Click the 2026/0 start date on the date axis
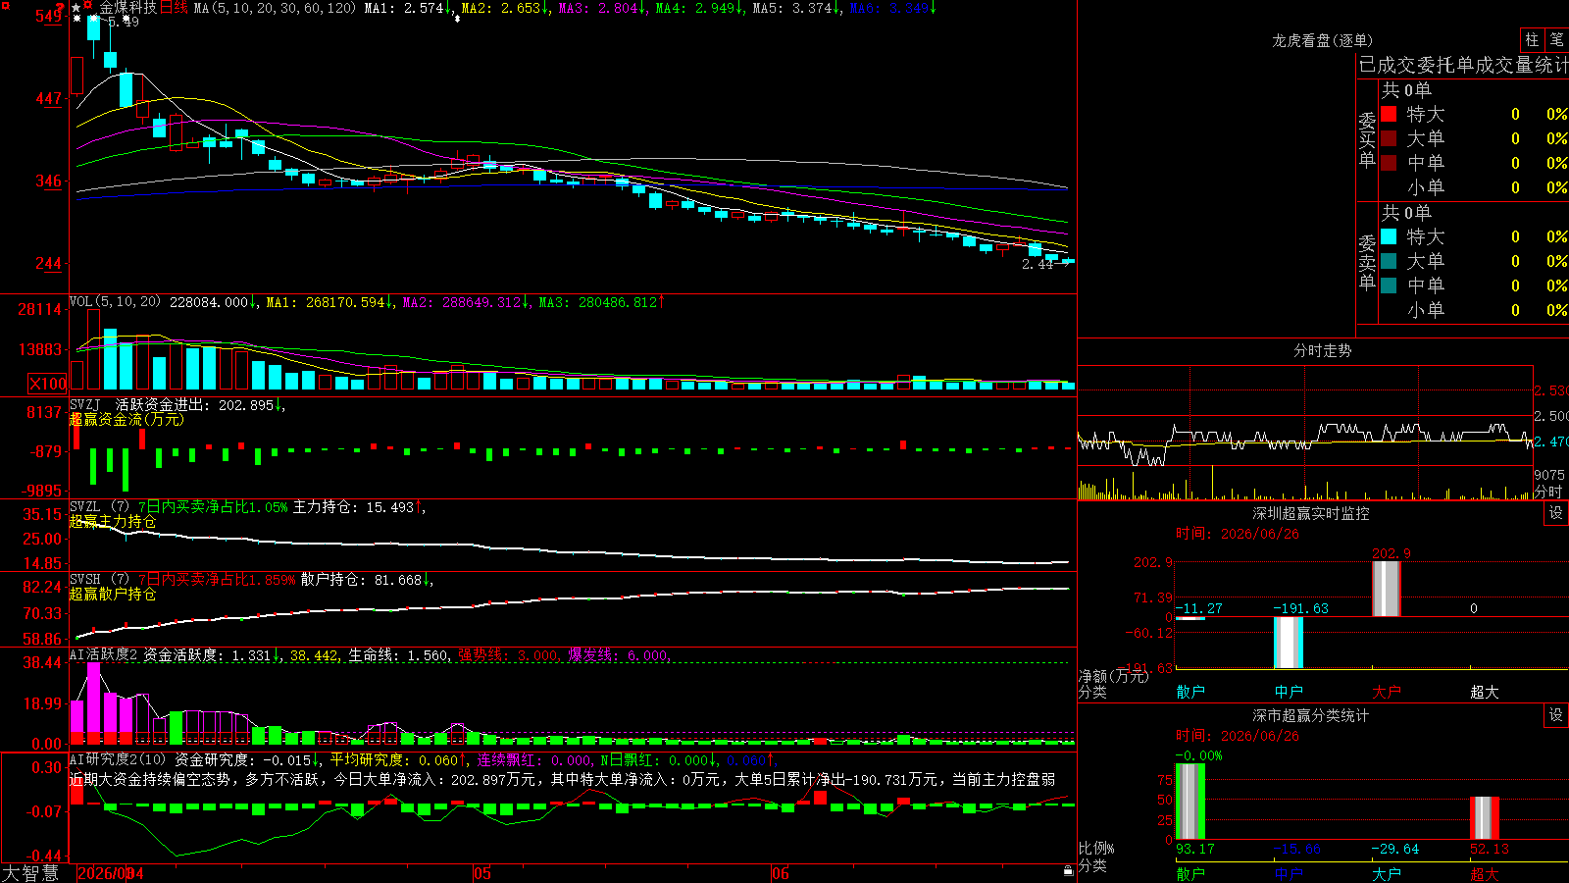 tap(103, 873)
